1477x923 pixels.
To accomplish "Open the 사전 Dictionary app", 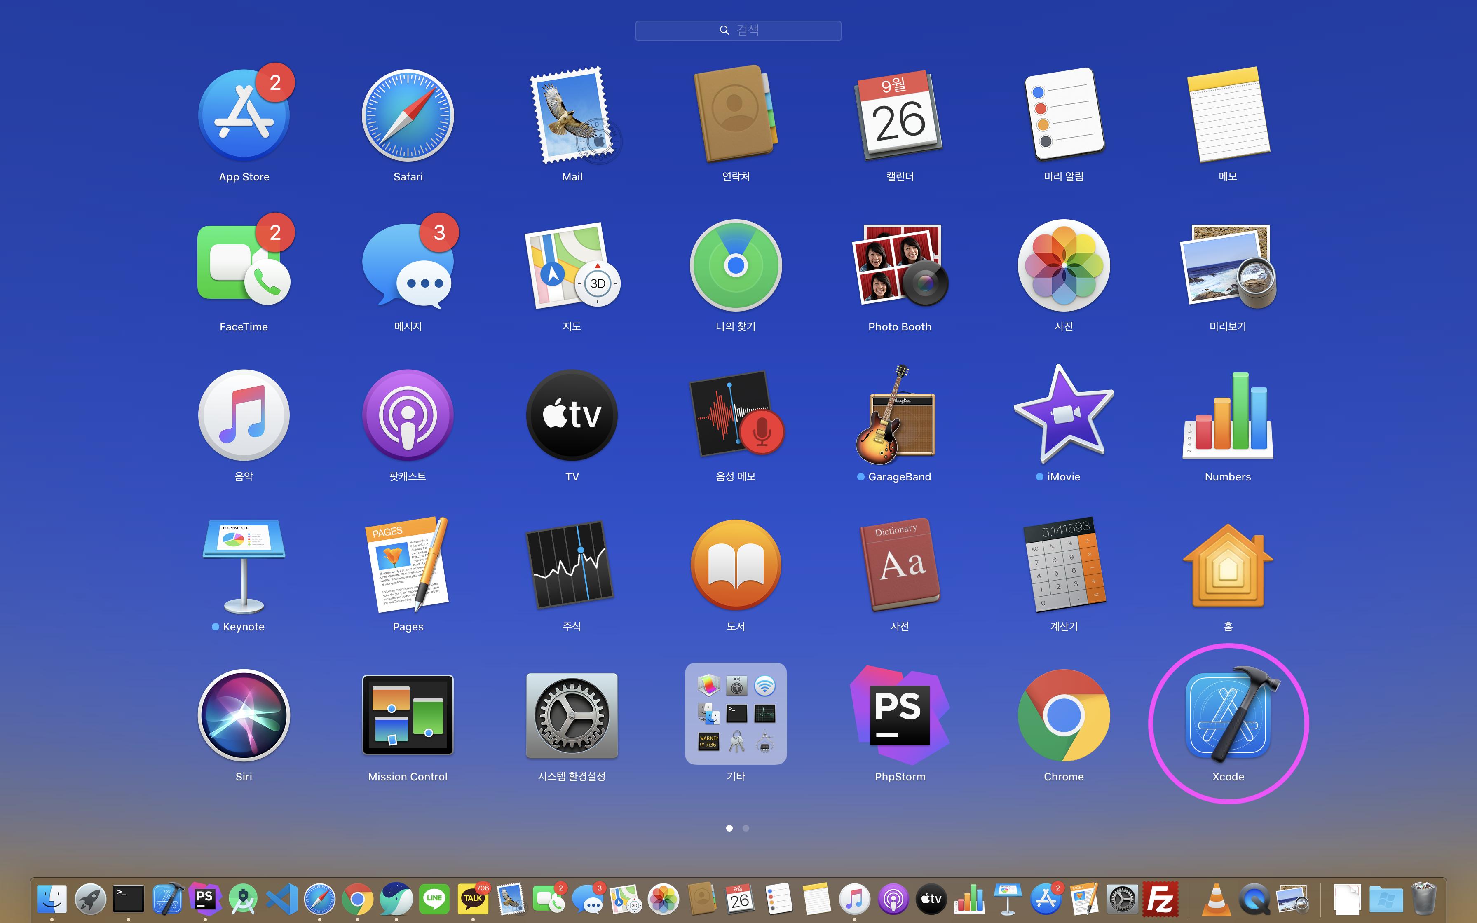I will [x=900, y=565].
